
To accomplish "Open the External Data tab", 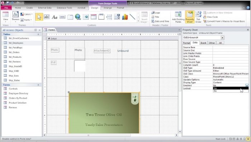I will (x=45, y=8).
